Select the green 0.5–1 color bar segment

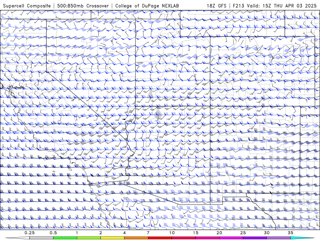[x=65, y=238]
